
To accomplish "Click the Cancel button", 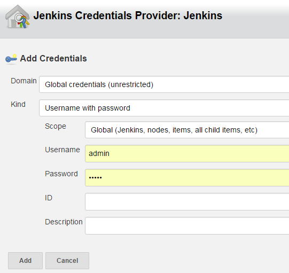I will click(67, 261).
